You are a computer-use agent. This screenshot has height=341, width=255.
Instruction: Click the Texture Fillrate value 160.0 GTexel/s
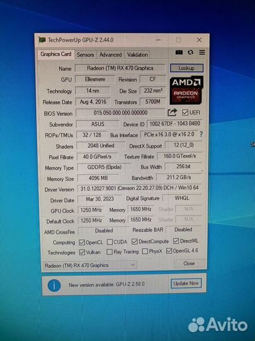tap(179, 156)
